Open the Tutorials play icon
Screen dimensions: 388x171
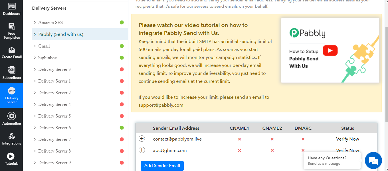tap(11, 156)
